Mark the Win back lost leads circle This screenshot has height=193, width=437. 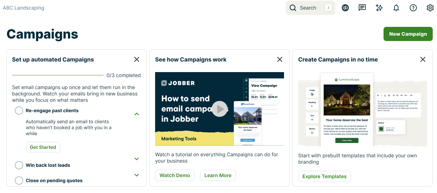[19, 165]
